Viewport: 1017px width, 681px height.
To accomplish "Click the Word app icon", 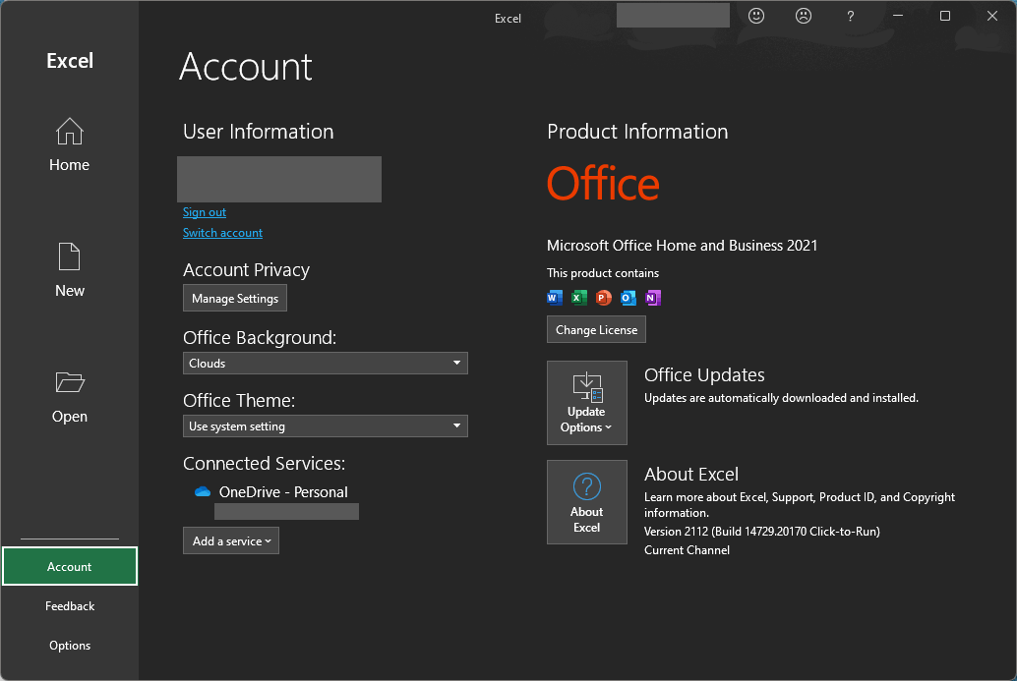I will tap(555, 298).
